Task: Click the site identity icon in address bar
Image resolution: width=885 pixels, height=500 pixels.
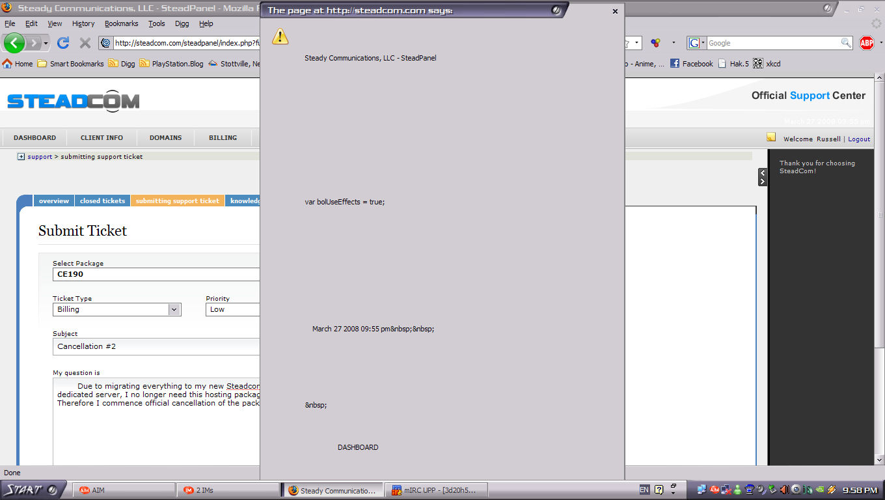Action: click(x=106, y=43)
